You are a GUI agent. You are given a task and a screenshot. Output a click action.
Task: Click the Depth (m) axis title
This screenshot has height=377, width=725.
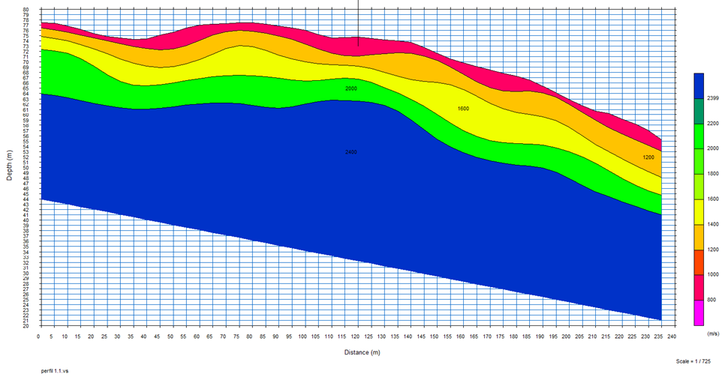10,166
